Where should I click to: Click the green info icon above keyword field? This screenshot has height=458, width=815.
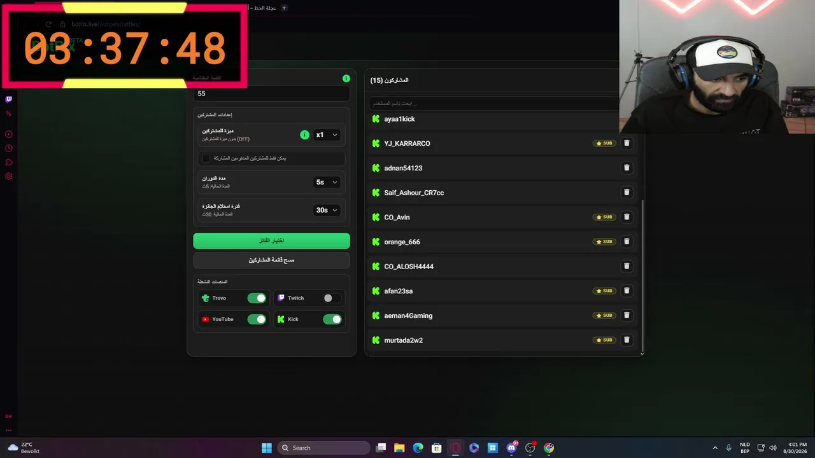click(x=346, y=78)
